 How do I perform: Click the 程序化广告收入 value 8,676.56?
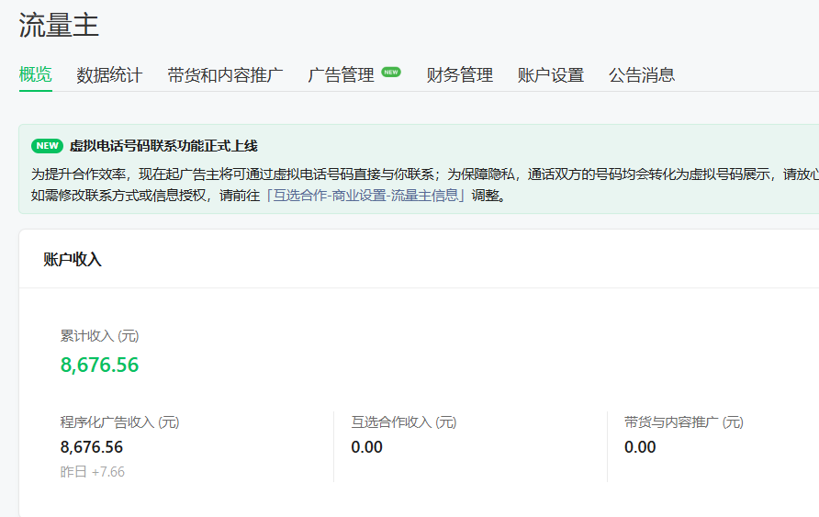[x=92, y=447]
